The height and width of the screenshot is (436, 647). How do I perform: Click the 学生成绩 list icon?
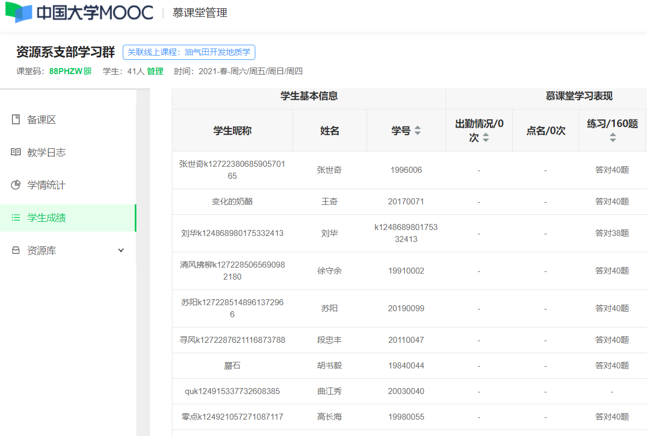click(x=16, y=218)
